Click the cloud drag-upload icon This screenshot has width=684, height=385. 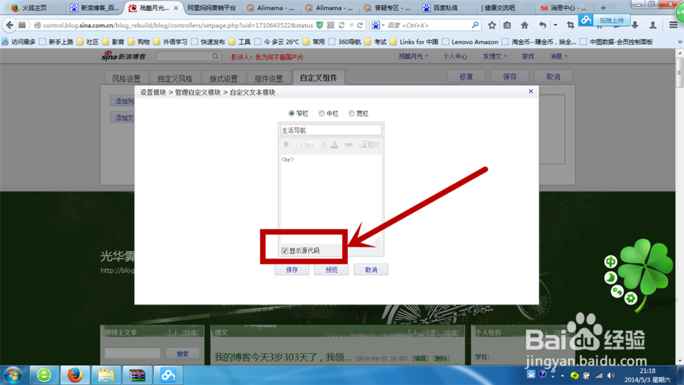pyautogui.click(x=586, y=20)
